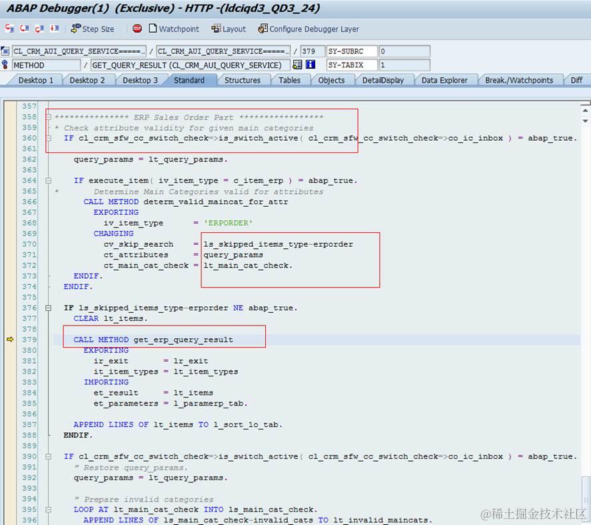The width and height of the screenshot is (591, 525).
Task: Click line number 366
Action: (x=29, y=201)
